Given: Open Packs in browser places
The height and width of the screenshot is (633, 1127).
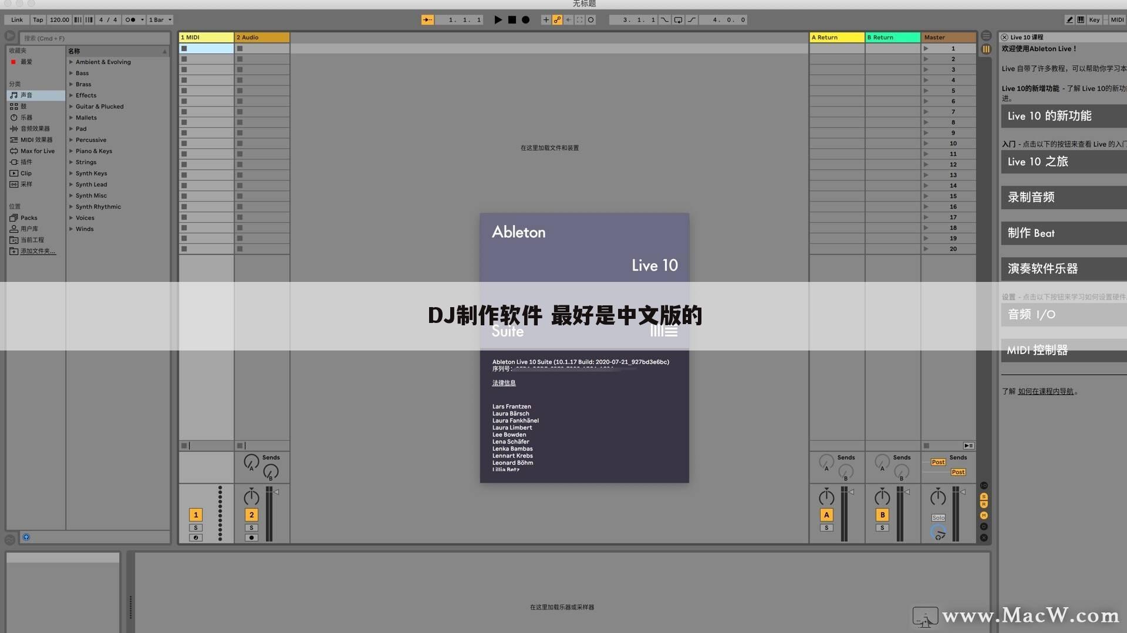Looking at the screenshot, I should pyautogui.click(x=35, y=217).
